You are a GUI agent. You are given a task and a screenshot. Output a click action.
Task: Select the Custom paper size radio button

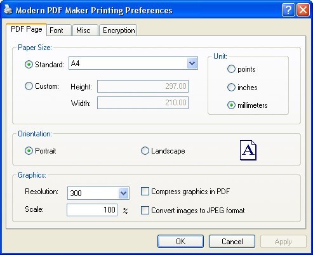click(29, 86)
